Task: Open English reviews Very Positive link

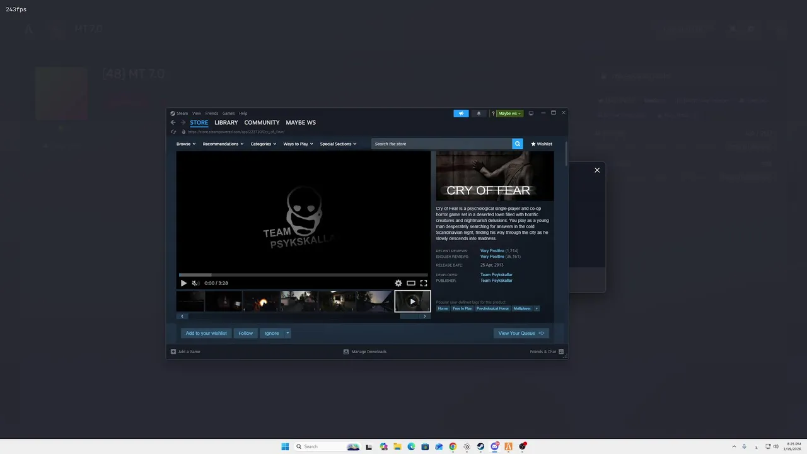Action: tap(492, 257)
